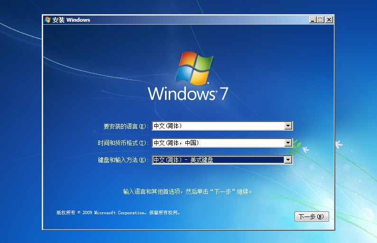This screenshot has width=377, height=243.
Task: Click the 键盘和输入方法 (K) label
Action: (123, 160)
